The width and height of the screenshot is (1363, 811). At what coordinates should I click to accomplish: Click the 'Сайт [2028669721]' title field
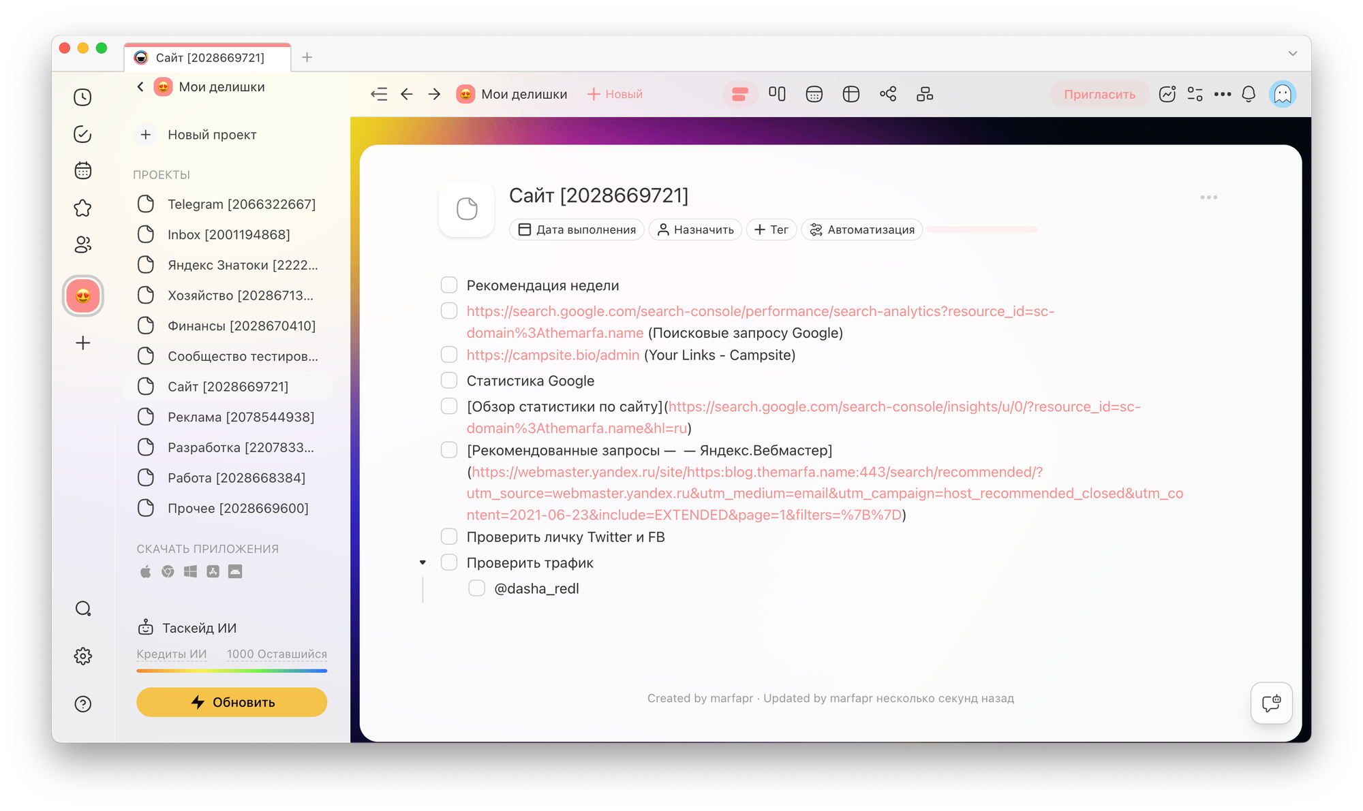pos(598,195)
